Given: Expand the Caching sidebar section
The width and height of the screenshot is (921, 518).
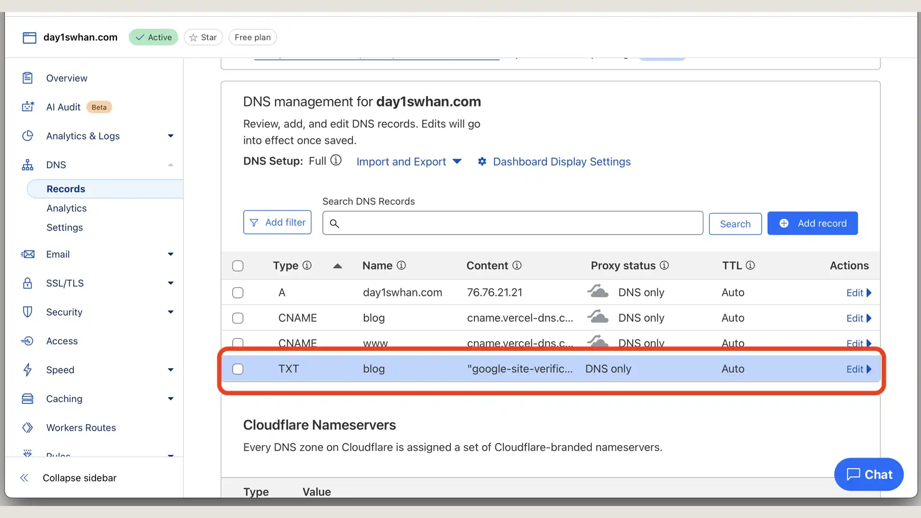Looking at the screenshot, I should 171,399.
